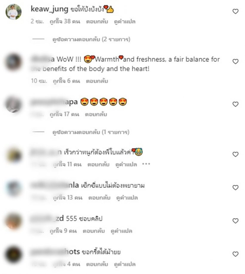Tap heart icon beside five heart-eyes emoji comment
Screen dimensions: 245x274
(x=236, y=104)
